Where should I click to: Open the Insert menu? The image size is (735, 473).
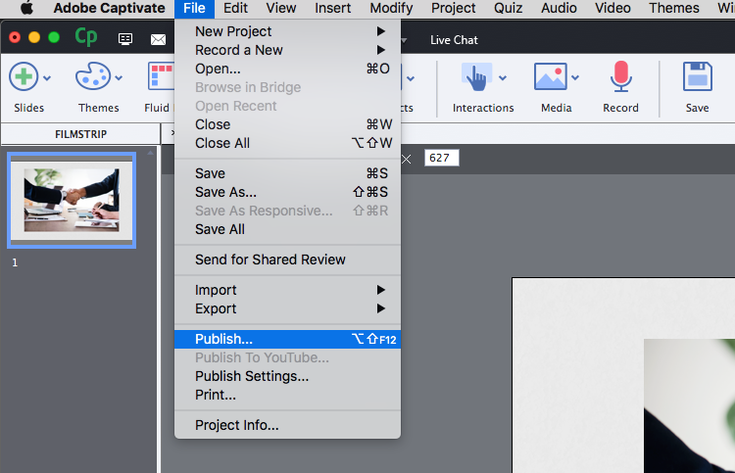[333, 8]
